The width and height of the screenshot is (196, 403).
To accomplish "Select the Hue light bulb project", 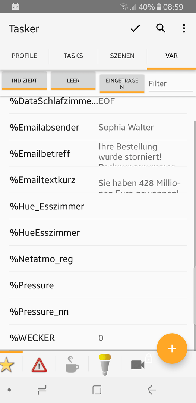I will pyautogui.click(x=105, y=364).
